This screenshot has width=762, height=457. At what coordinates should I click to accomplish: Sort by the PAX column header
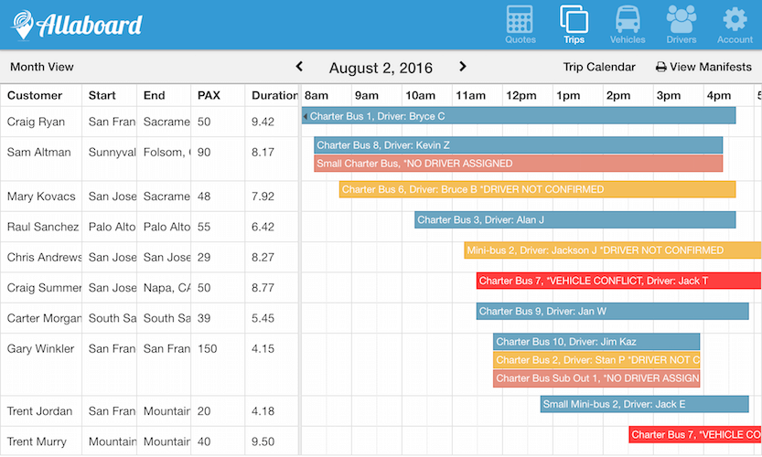click(x=209, y=95)
